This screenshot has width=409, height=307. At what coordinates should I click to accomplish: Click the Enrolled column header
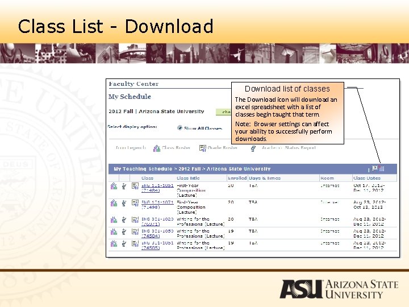point(237,178)
